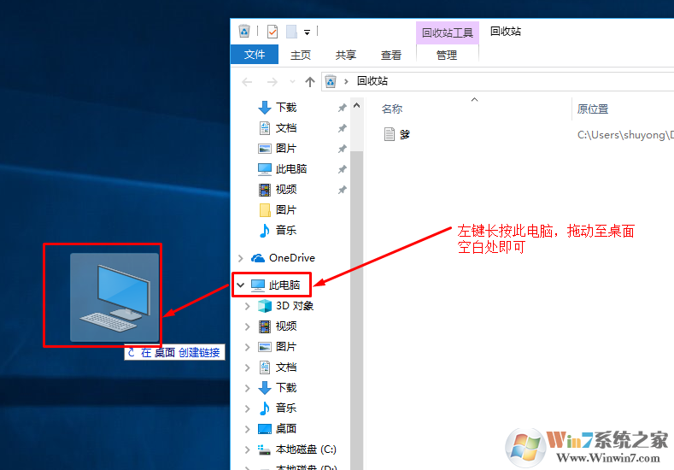Expand the 文档 node under 此电脑
Image resolution: width=674 pixels, height=470 pixels.
(247, 367)
